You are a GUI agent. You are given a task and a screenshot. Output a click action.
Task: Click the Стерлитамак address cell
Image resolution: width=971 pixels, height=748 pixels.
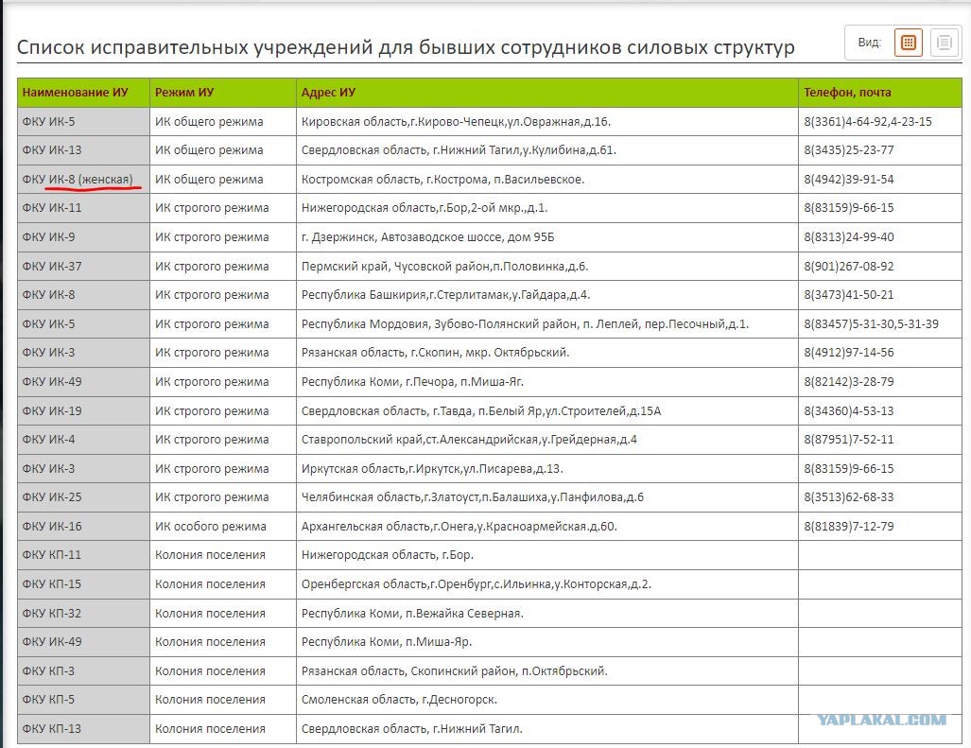point(546,295)
